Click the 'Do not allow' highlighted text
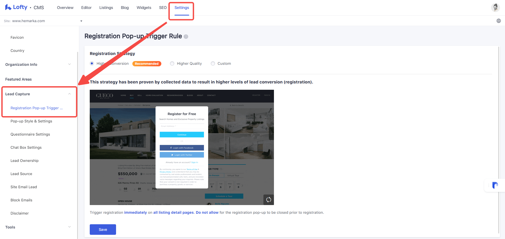Screen dimensions: 505x239 pos(207,212)
